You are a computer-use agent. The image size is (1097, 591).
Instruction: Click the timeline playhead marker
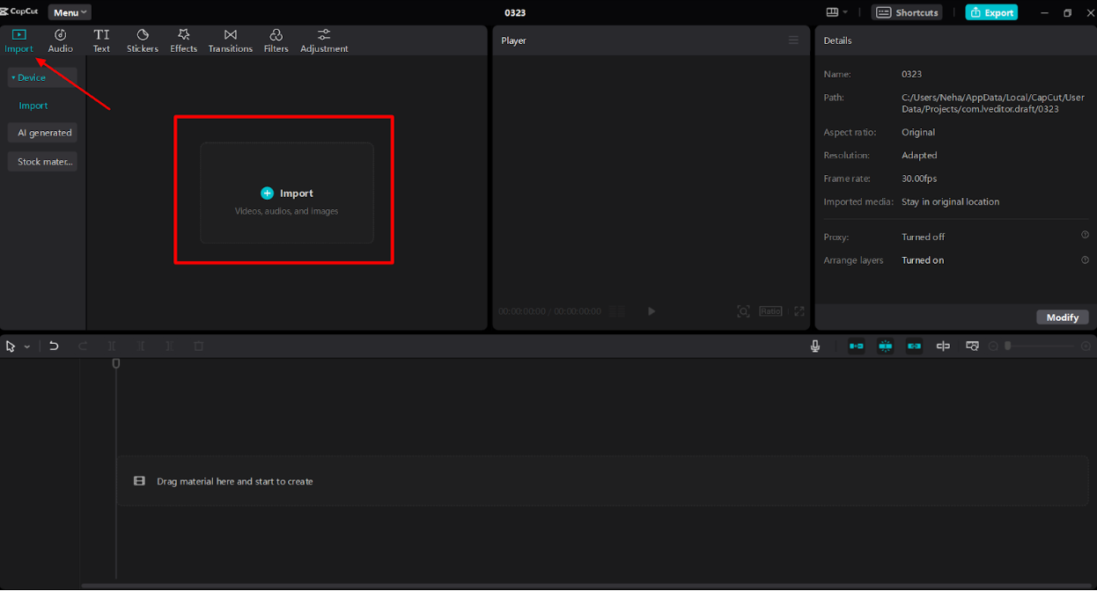[x=115, y=363]
